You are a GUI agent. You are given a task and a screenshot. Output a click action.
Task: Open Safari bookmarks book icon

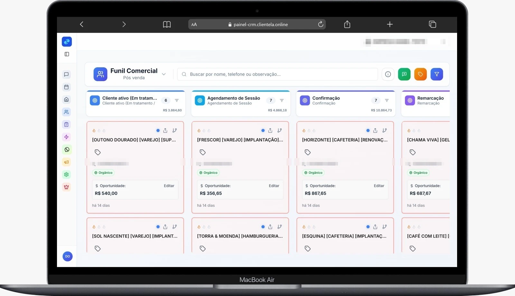pos(167,24)
